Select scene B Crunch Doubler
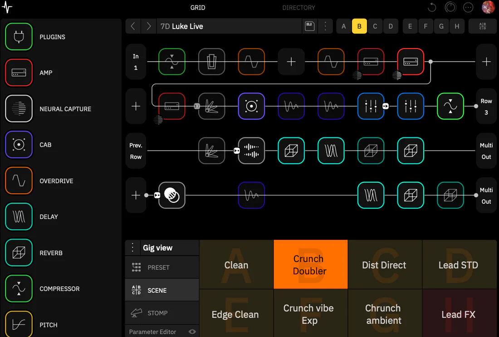Screen dimensions: 499x337 tap(310, 264)
